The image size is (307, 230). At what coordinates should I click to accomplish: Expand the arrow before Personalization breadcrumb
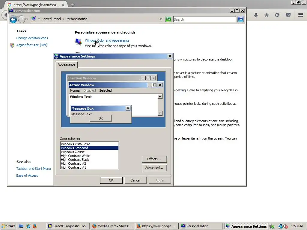[x=63, y=19]
